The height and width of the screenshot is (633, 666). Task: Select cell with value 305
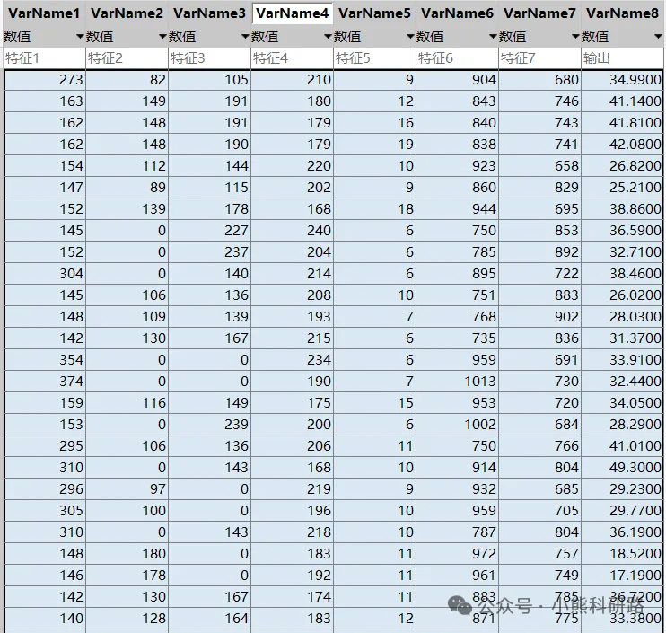[45, 511]
